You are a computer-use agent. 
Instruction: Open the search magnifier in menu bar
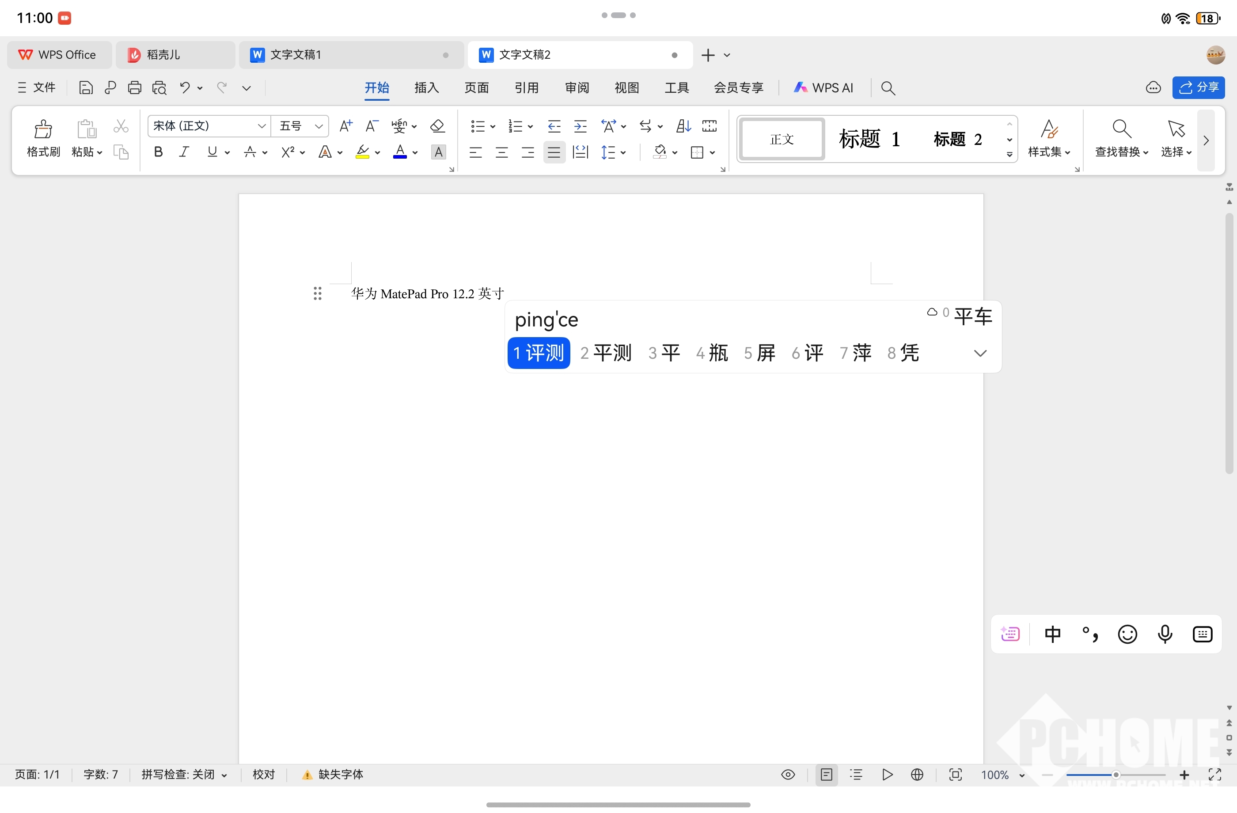coord(888,88)
